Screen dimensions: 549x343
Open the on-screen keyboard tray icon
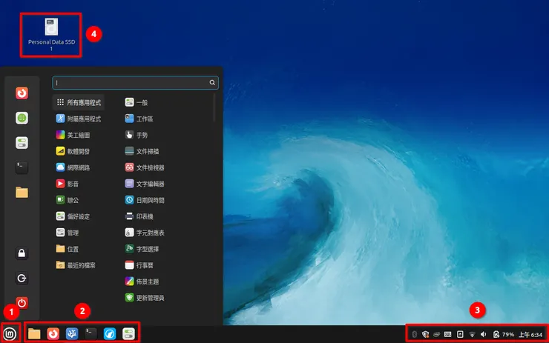click(x=448, y=335)
